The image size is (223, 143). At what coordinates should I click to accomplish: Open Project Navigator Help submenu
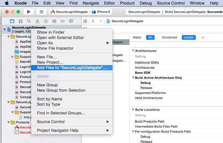(72, 130)
